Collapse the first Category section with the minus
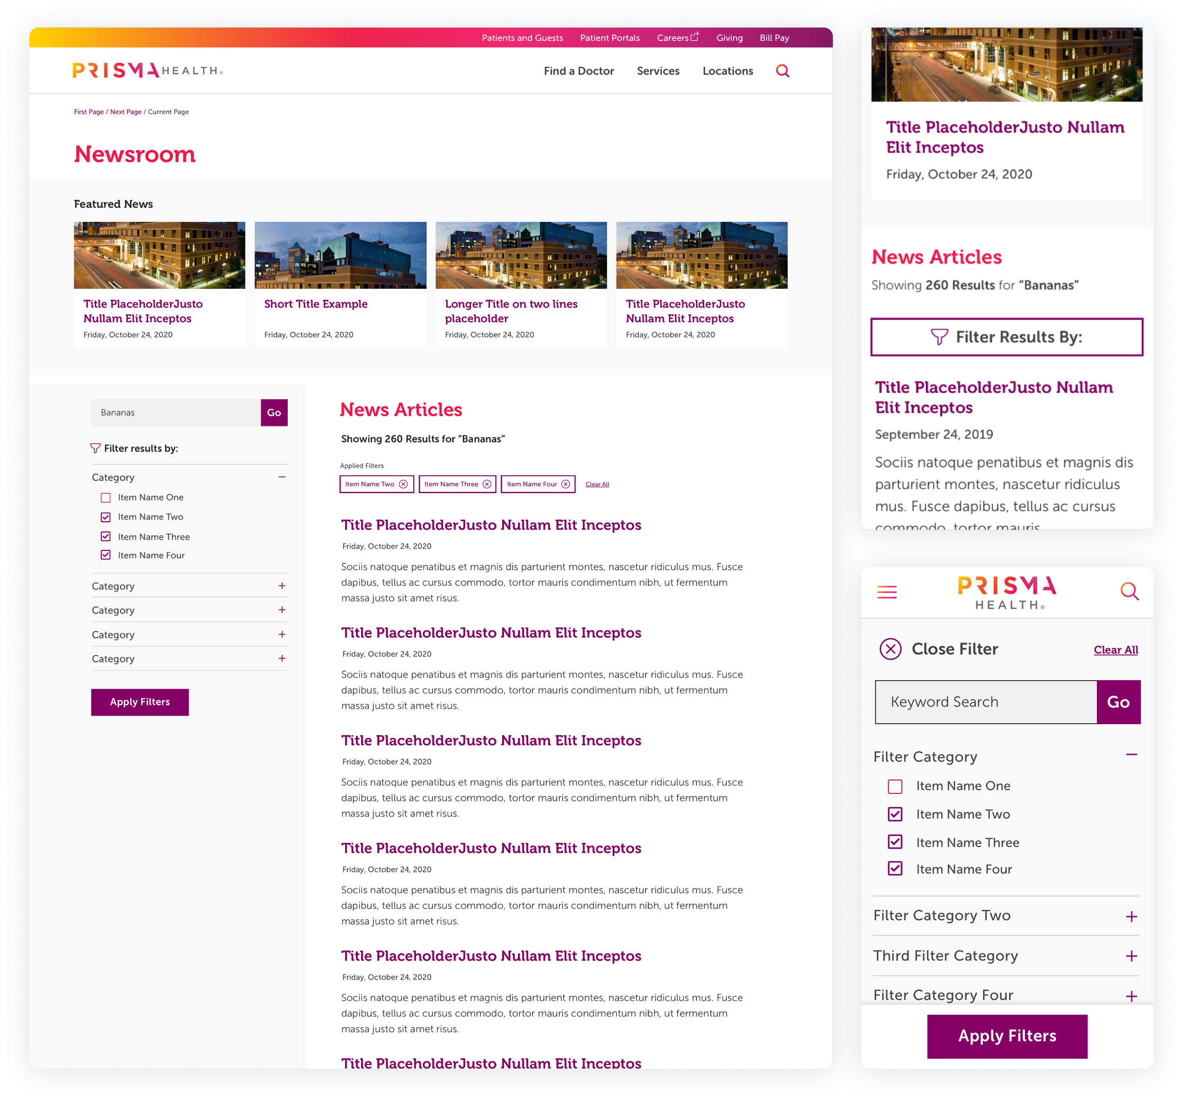This screenshot has width=1183, height=1100. pyautogui.click(x=282, y=477)
